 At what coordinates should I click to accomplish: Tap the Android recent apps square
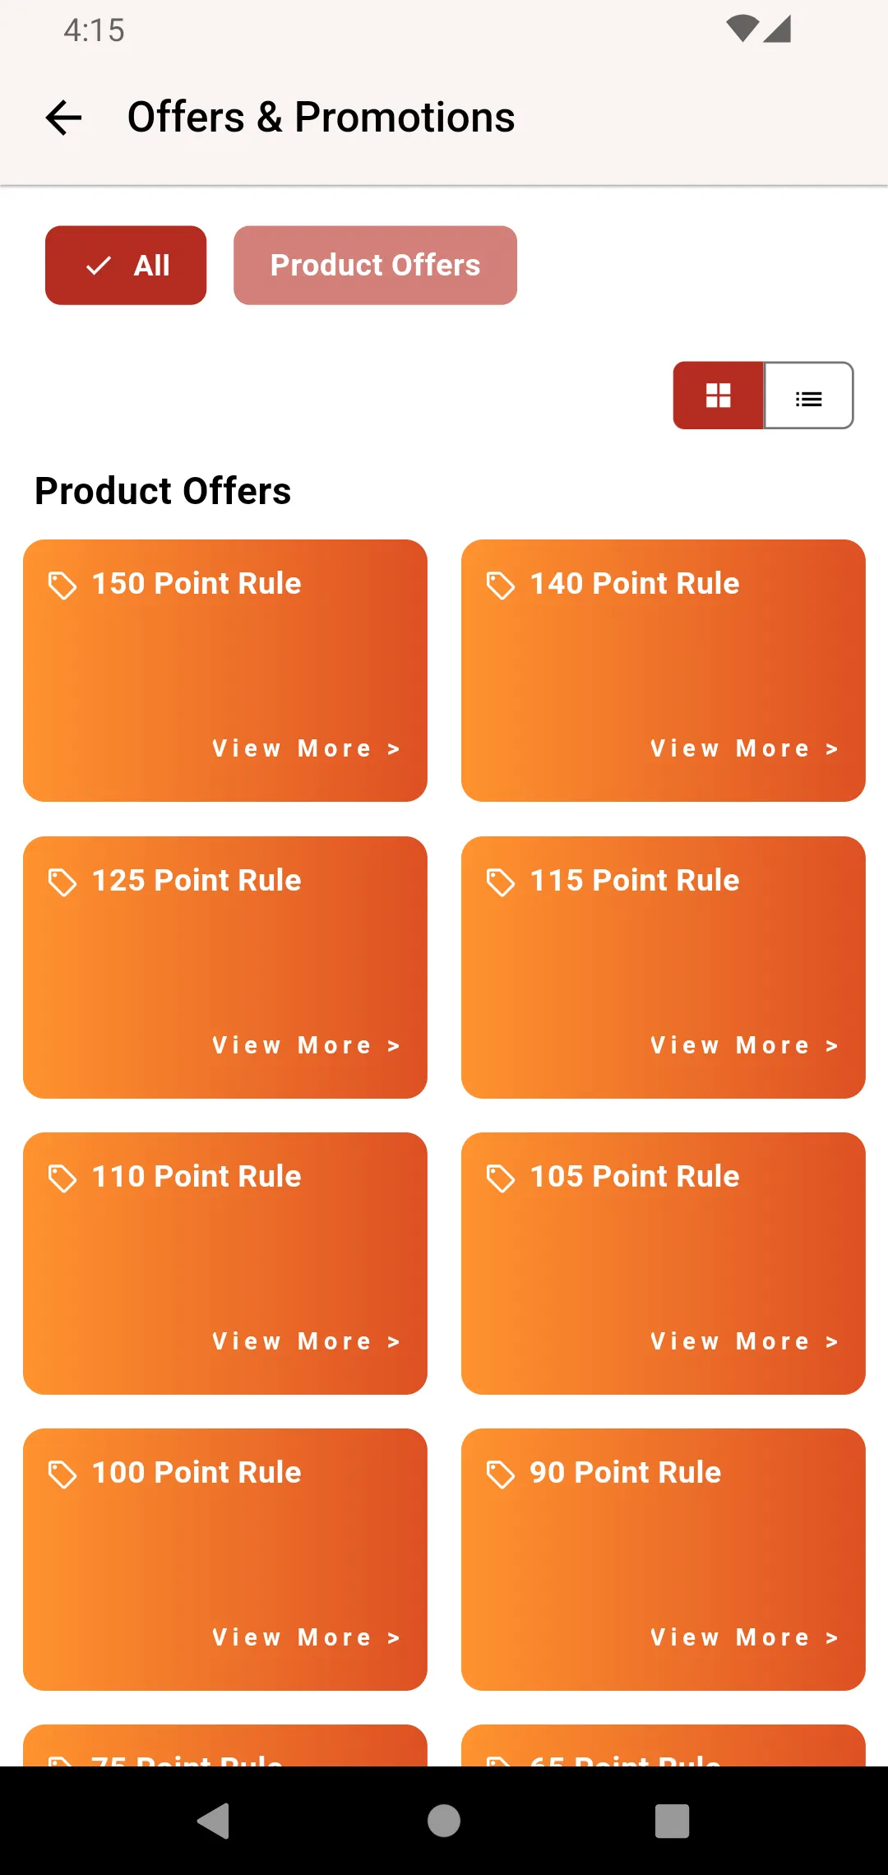(672, 1821)
